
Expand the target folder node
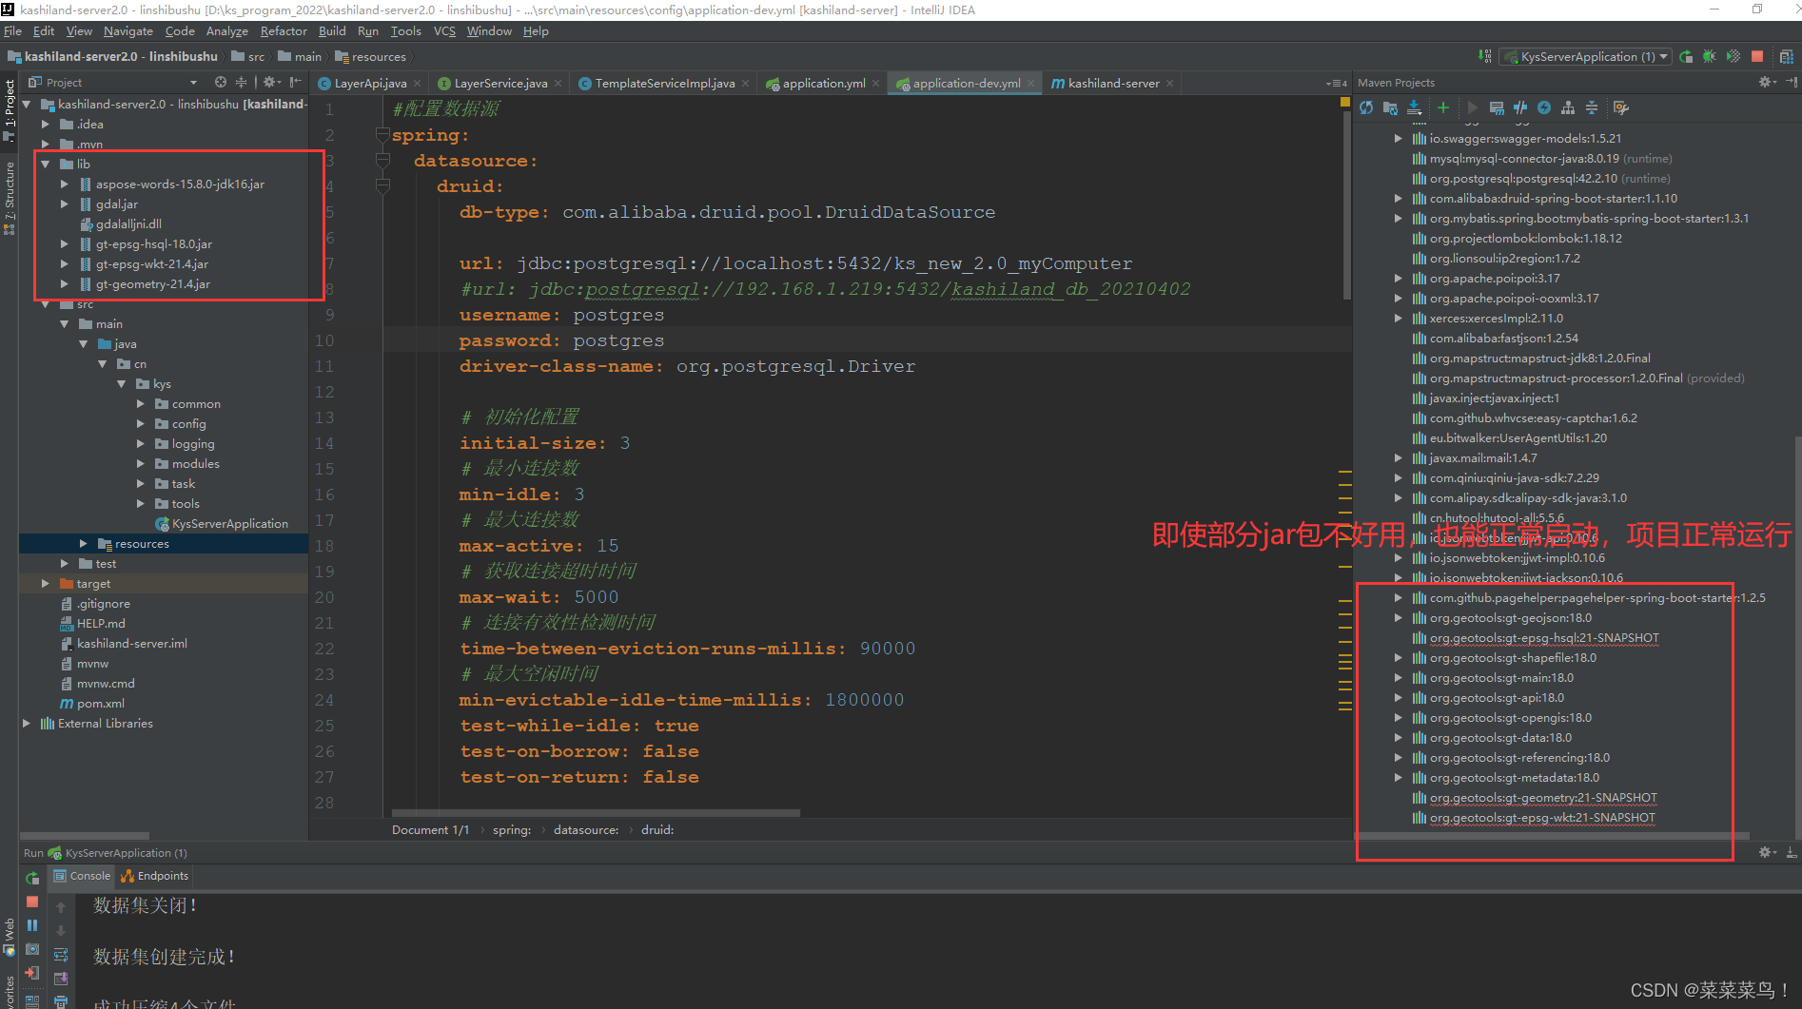[45, 584]
